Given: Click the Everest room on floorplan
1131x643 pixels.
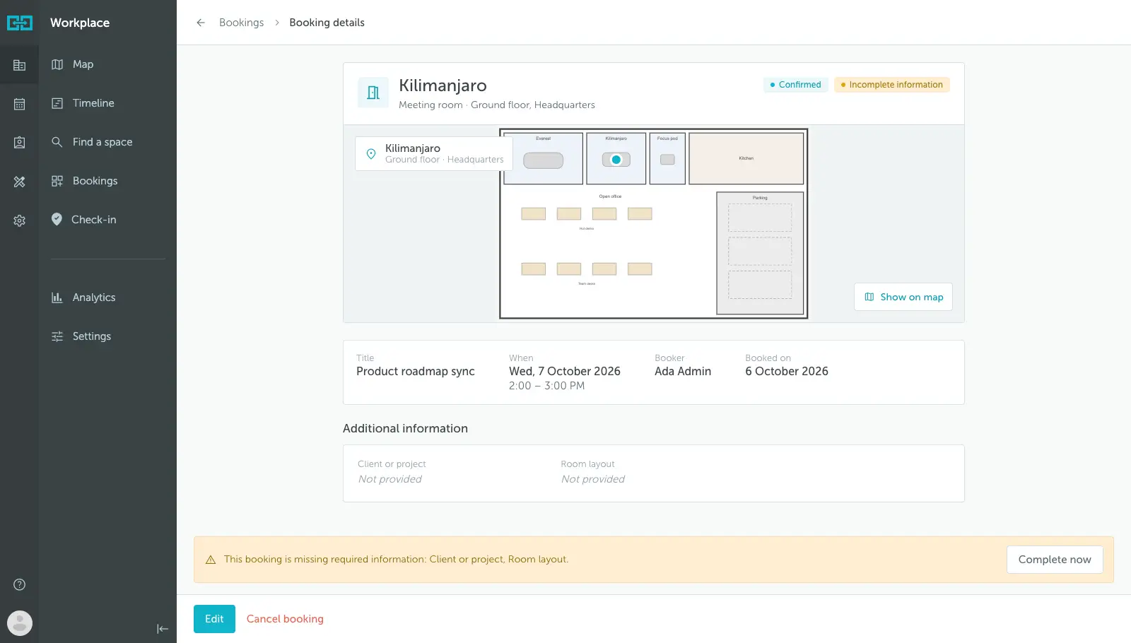Looking at the screenshot, I should tap(543, 158).
